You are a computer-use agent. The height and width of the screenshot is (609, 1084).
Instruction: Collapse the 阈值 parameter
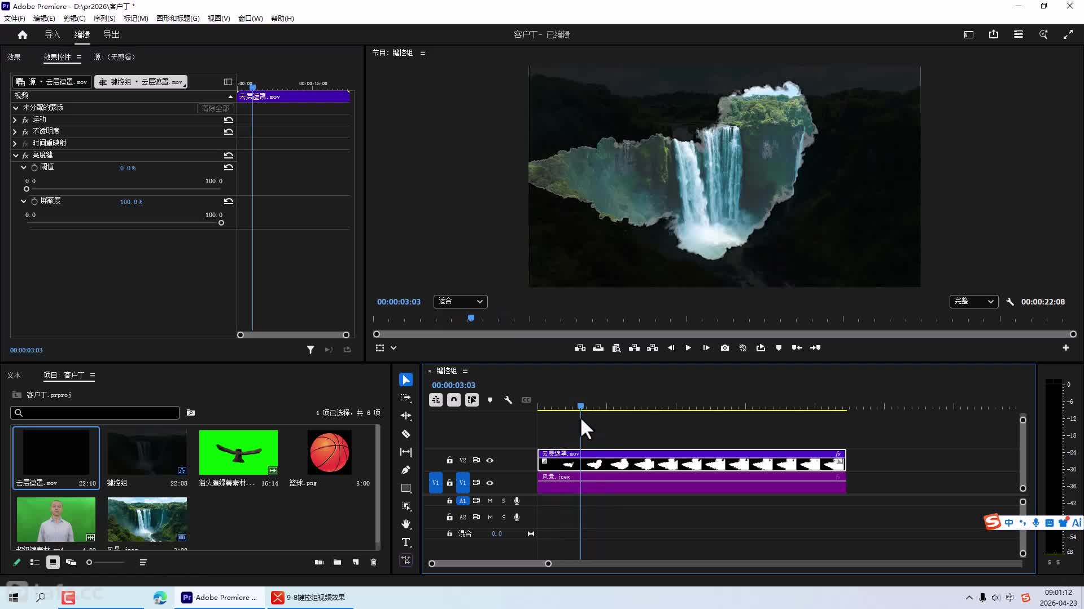[24, 167]
